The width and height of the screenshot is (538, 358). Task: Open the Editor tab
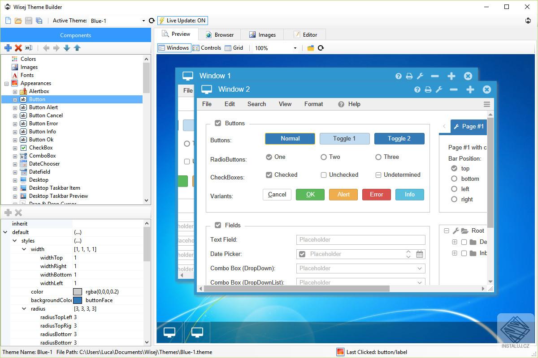point(305,34)
